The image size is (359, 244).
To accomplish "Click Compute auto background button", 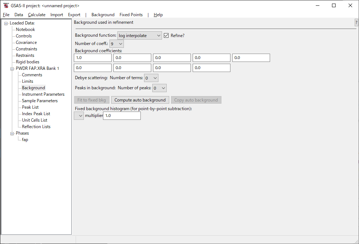I will (140, 100).
